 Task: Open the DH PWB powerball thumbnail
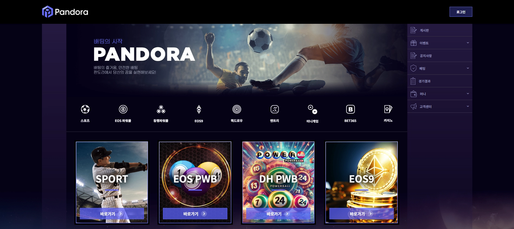(x=278, y=182)
